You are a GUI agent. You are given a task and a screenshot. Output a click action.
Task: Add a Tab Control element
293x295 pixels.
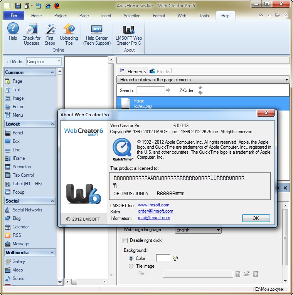(x=19, y=175)
